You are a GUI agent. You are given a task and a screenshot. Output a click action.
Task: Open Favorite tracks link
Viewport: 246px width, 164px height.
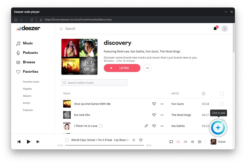[x=31, y=82]
